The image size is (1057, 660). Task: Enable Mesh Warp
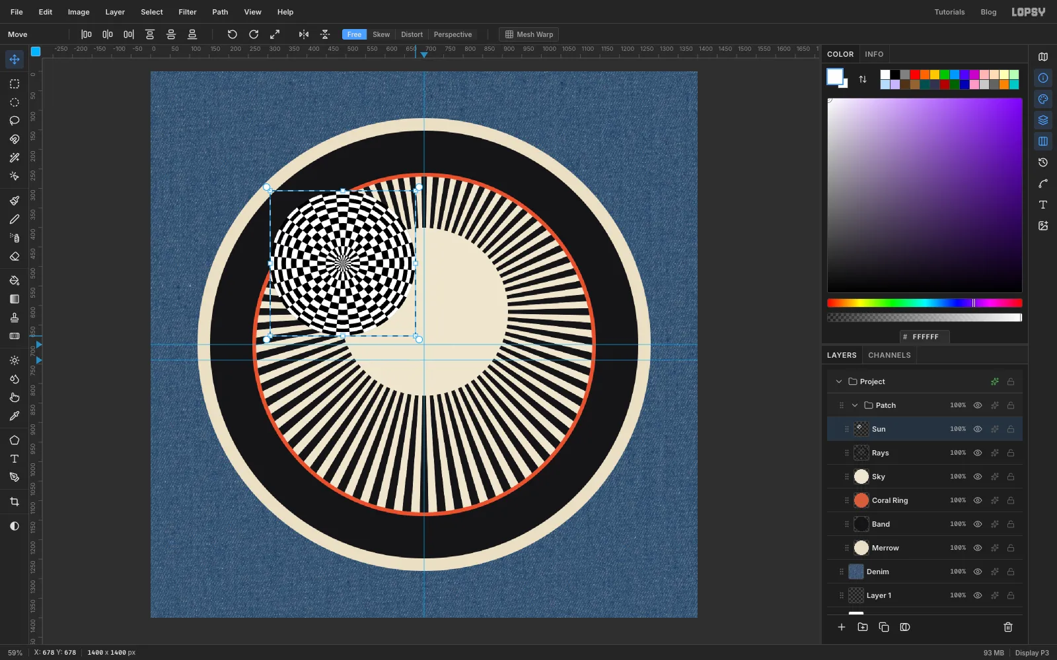pyautogui.click(x=529, y=34)
